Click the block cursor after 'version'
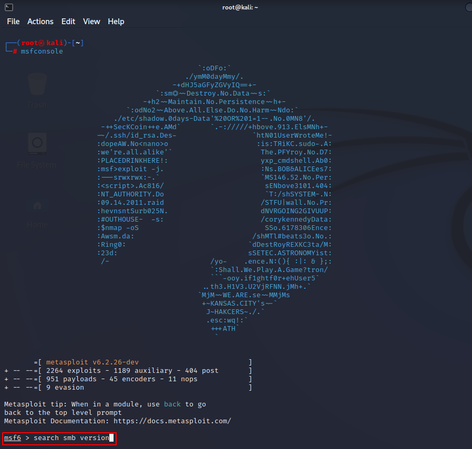The height and width of the screenshot is (449, 472). point(111,438)
